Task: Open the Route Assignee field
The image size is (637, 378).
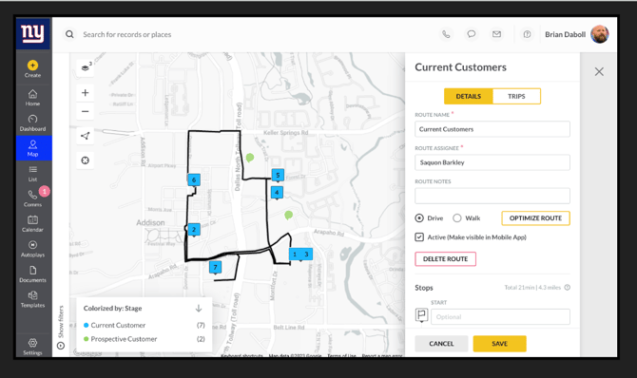Action: tap(492, 162)
